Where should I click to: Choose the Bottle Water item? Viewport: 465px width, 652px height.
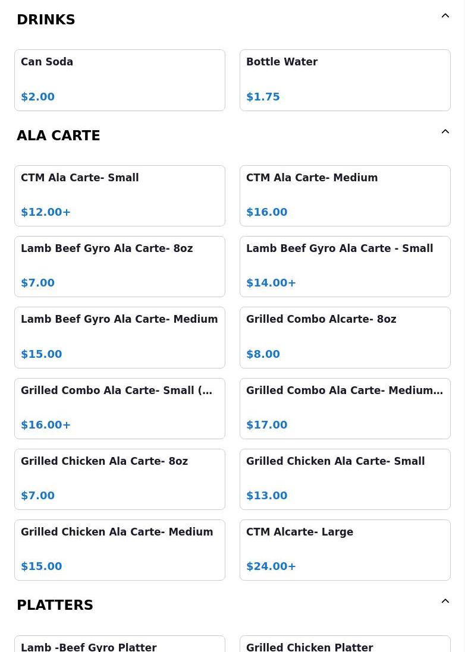click(345, 80)
